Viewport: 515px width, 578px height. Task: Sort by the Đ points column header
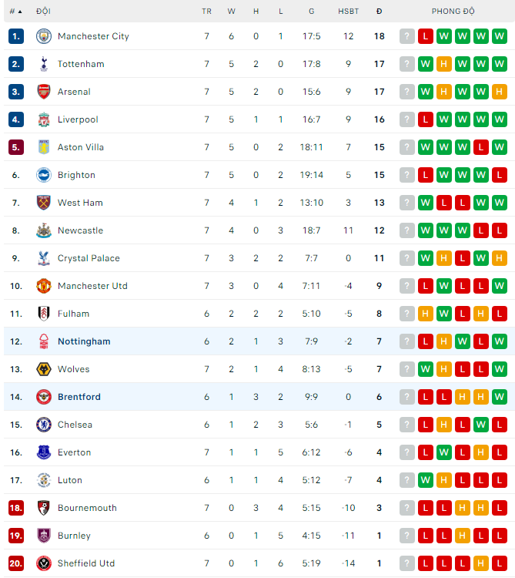(x=380, y=12)
